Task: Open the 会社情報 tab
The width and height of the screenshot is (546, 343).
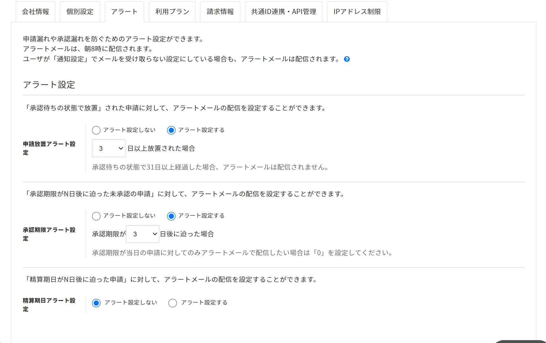Action: tap(35, 12)
